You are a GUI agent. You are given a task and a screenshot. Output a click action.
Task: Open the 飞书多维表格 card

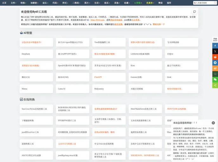tap(182, 42)
